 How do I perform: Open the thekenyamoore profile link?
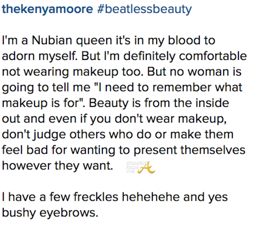pyautogui.click(x=47, y=9)
